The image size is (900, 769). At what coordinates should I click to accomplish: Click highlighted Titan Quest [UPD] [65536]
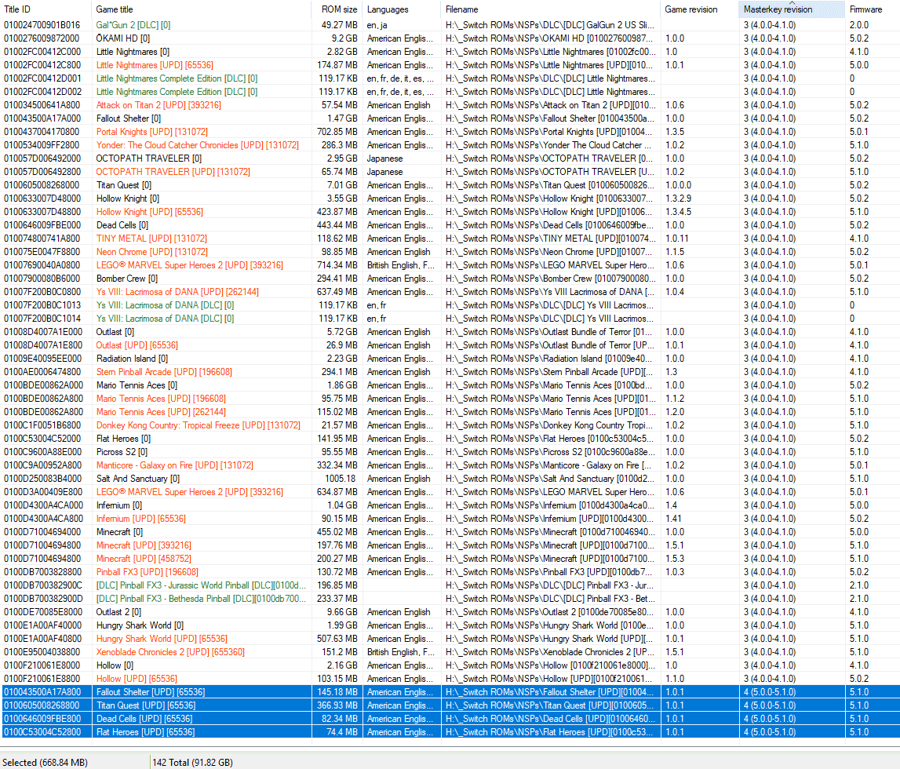click(146, 705)
